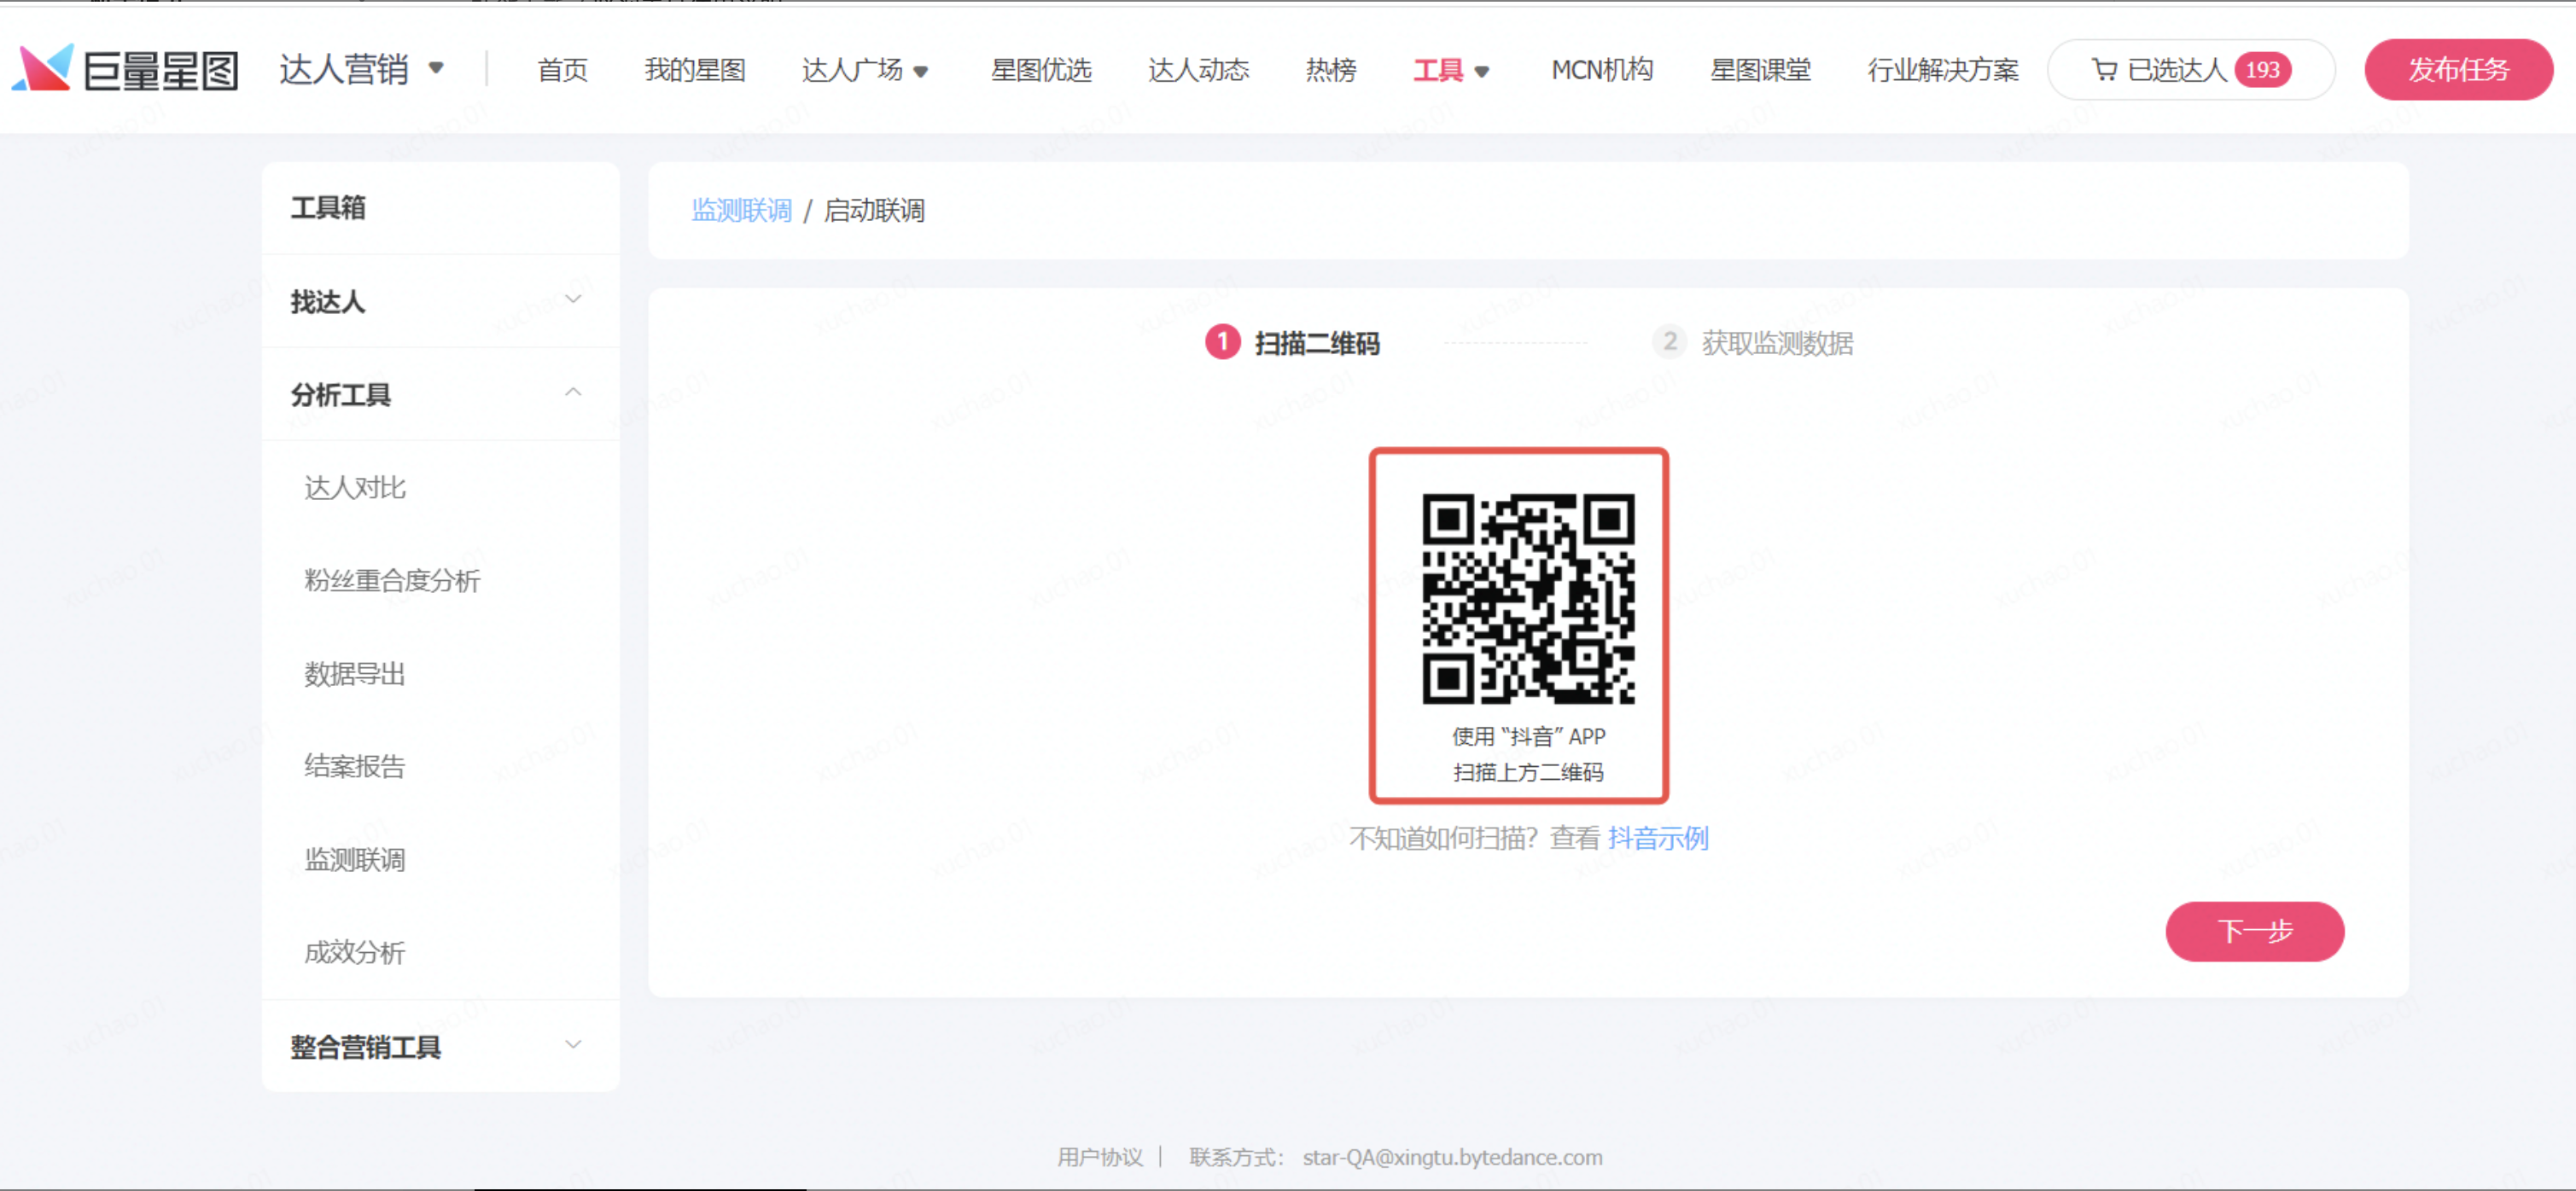Click the 193 selected count badge

coord(2262,70)
